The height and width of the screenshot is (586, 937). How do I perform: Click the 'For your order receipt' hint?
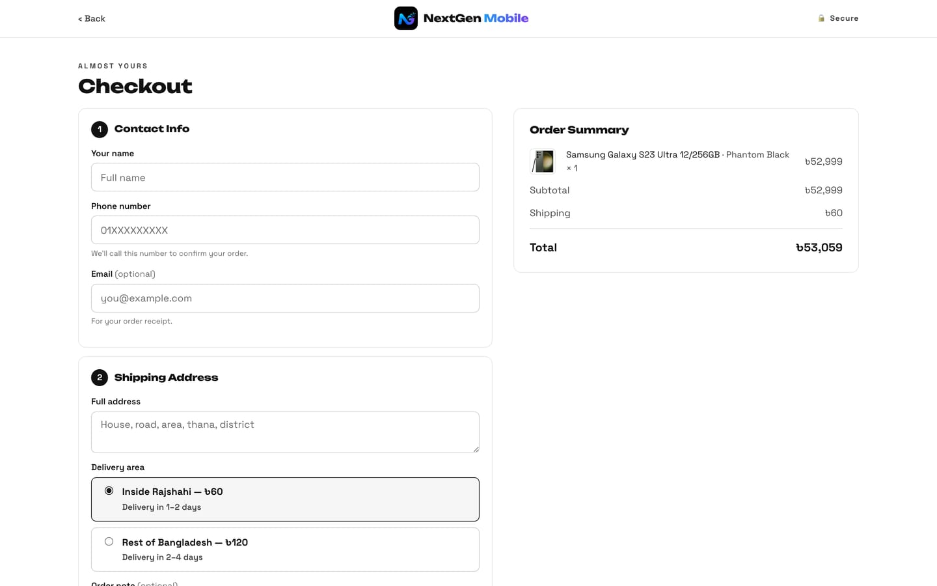pyautogui.click(x=131, y=321)
